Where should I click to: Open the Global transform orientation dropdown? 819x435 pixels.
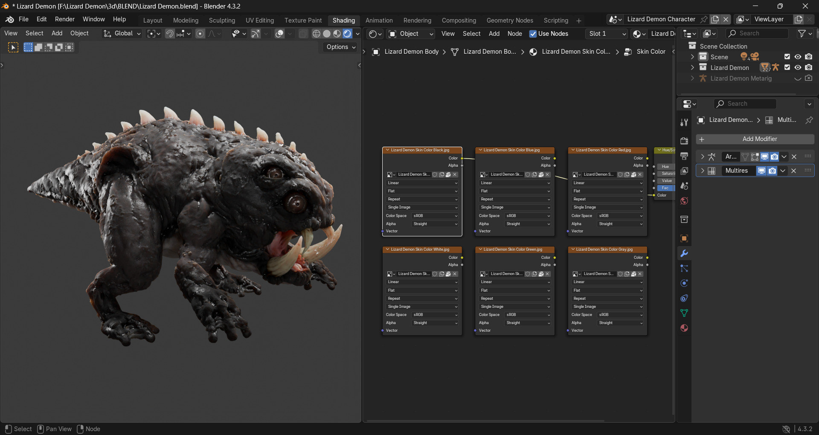[122, 34]
